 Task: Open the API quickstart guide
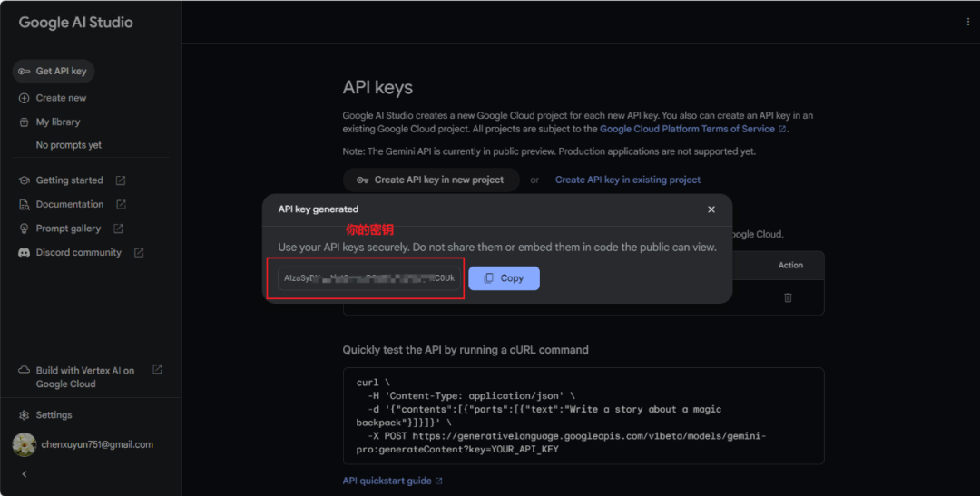[392, 481]
